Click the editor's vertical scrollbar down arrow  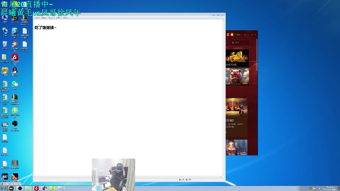(x=224, y=174)
